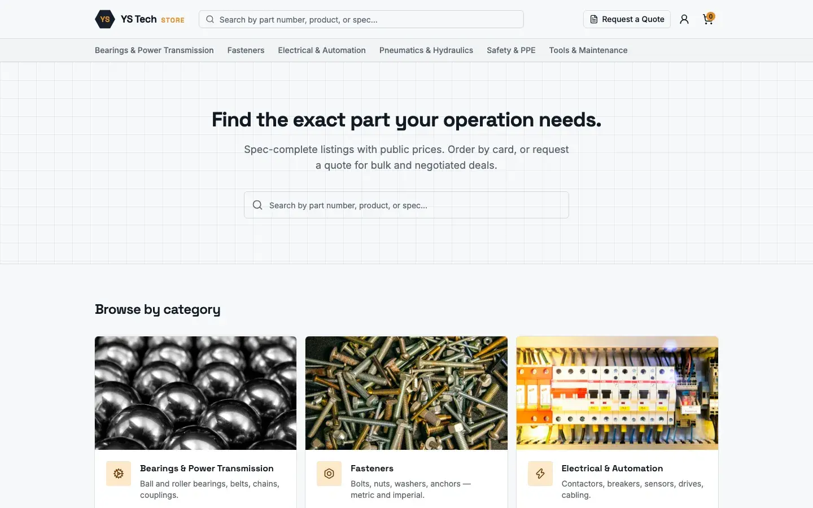
Task: Open the Electrical & Automation card title
Action: click(x=612, y=468)
